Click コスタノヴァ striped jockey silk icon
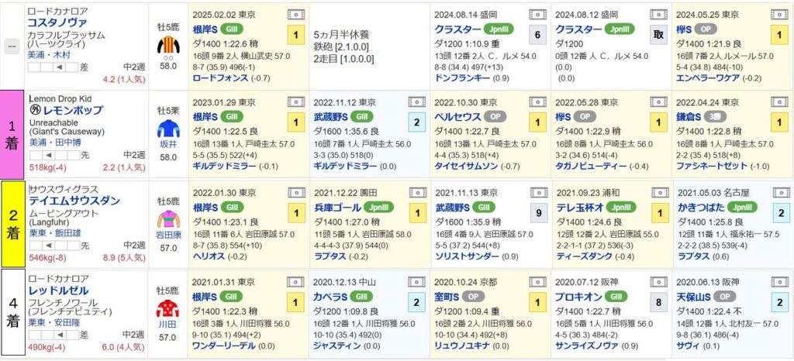The height and width of the screenshot is (361, 794). pyautogui.click(x=168, y=45)
